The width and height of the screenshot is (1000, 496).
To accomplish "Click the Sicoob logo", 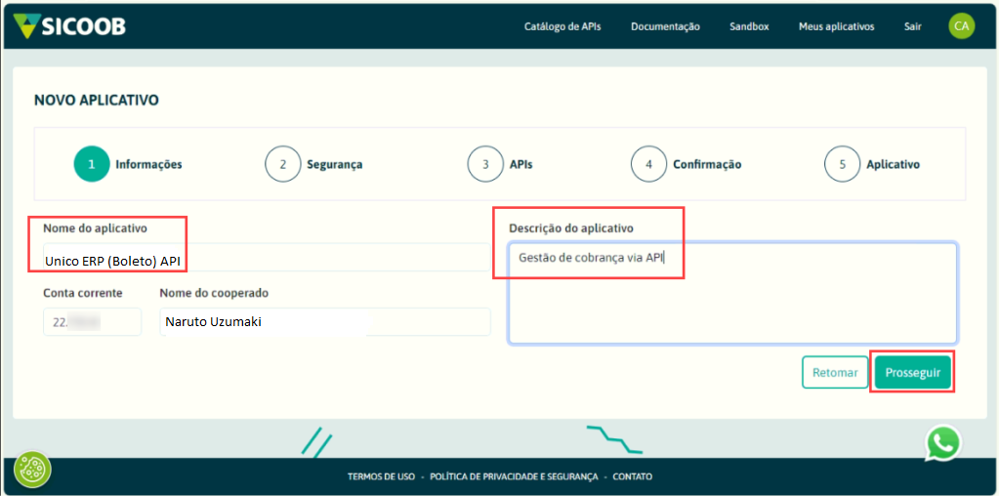I will (69, 26).
